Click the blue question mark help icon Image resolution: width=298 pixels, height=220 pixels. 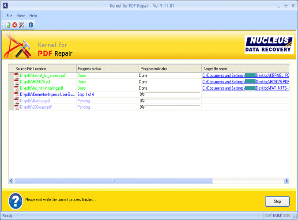click(x=15, y=201)
